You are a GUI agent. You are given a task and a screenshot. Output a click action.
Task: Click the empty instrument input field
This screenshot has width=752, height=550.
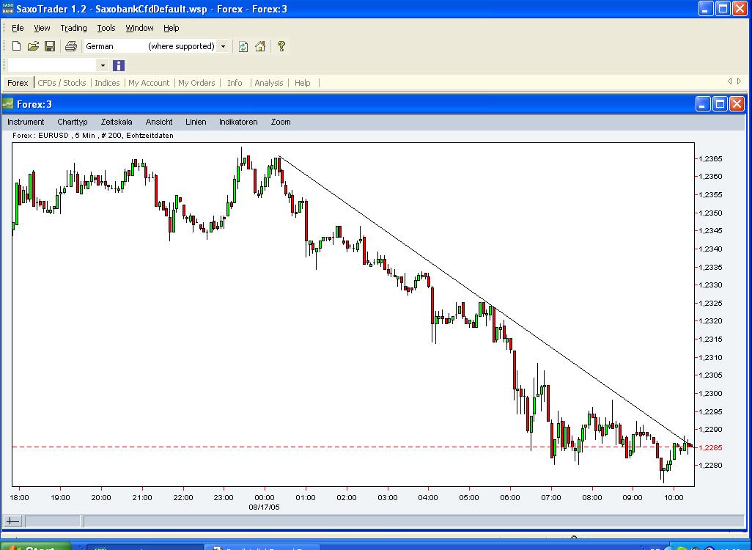click(x=53, y=65)
